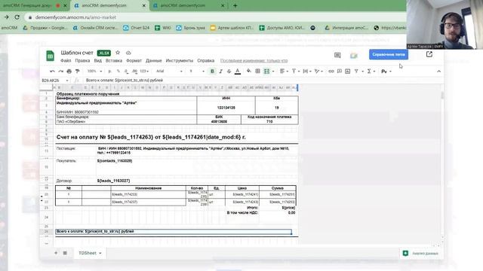Image resolution: width=483 pixels, height=271 pixels.
Task: Open the Файл menu
Action: tap(66, 60)
